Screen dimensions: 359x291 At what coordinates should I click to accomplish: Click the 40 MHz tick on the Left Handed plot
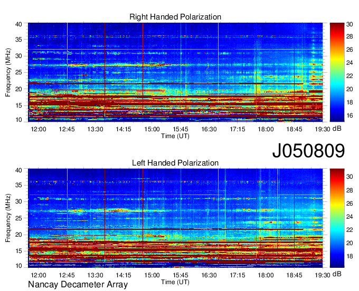tap(18, 170)
